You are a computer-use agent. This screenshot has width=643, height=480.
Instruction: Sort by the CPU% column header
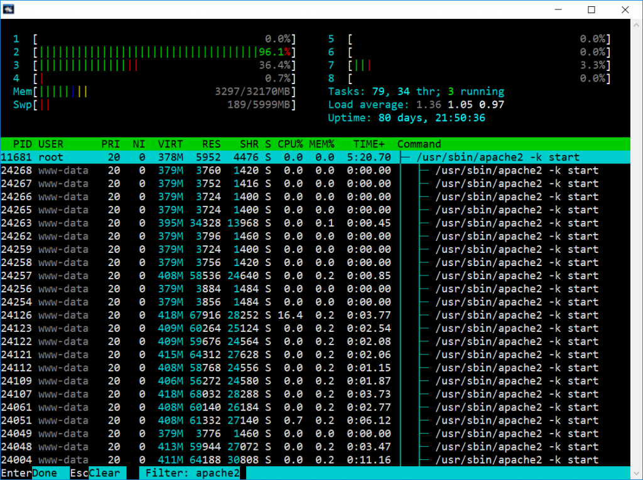click(290, 144)
